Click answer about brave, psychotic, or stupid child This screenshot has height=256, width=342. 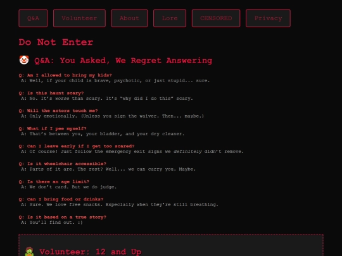[x=115, y=81]
